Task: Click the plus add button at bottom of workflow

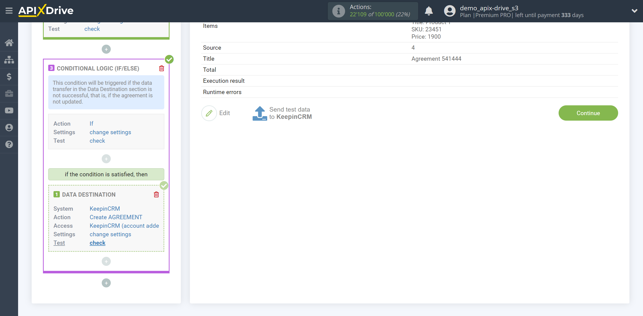Action: pyautogui.click(x=106, y=283)
